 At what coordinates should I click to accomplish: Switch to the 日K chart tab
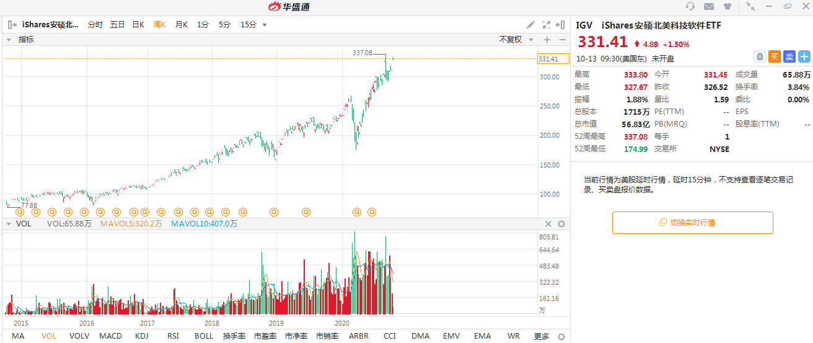point(138,25)
